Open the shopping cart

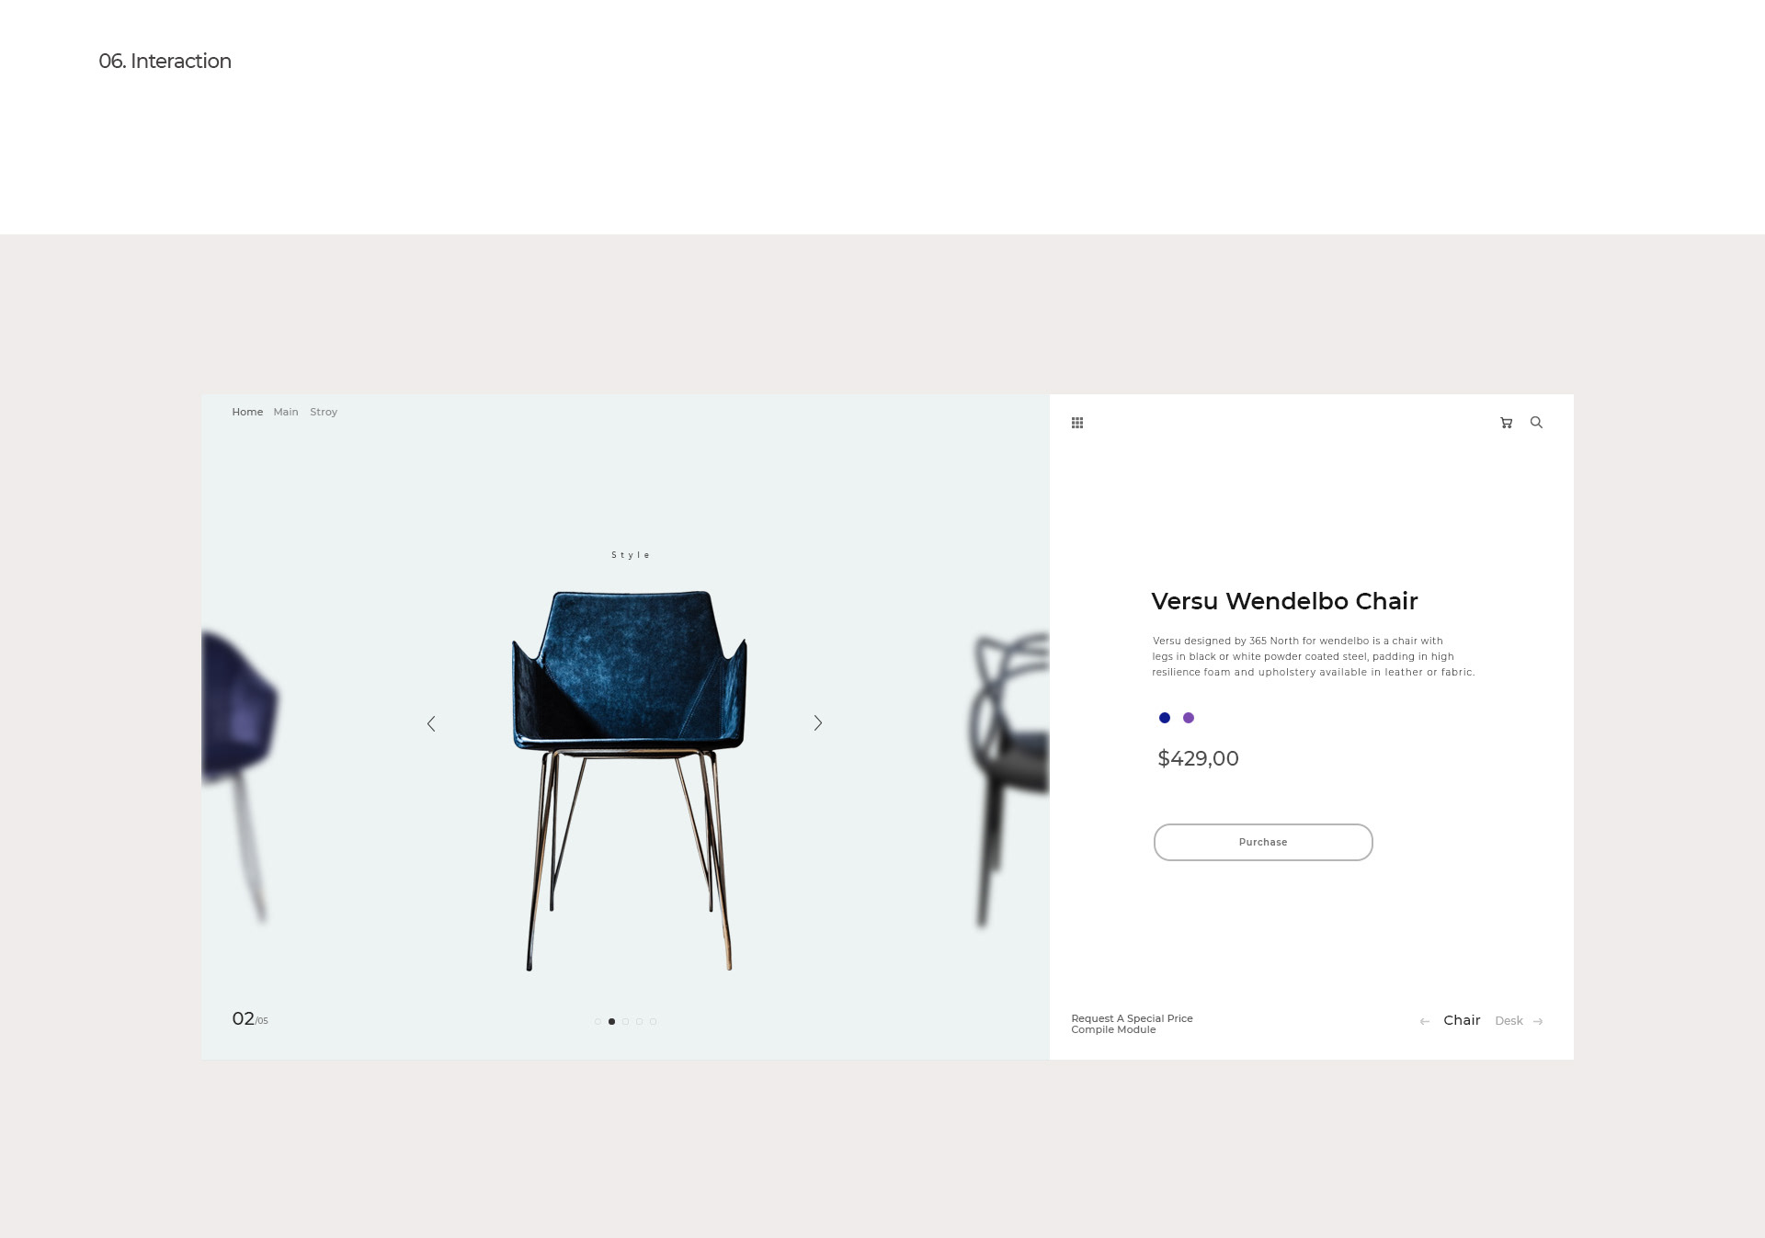click(x=1506, y=423)
